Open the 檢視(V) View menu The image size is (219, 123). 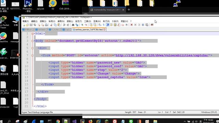point(52,21)
